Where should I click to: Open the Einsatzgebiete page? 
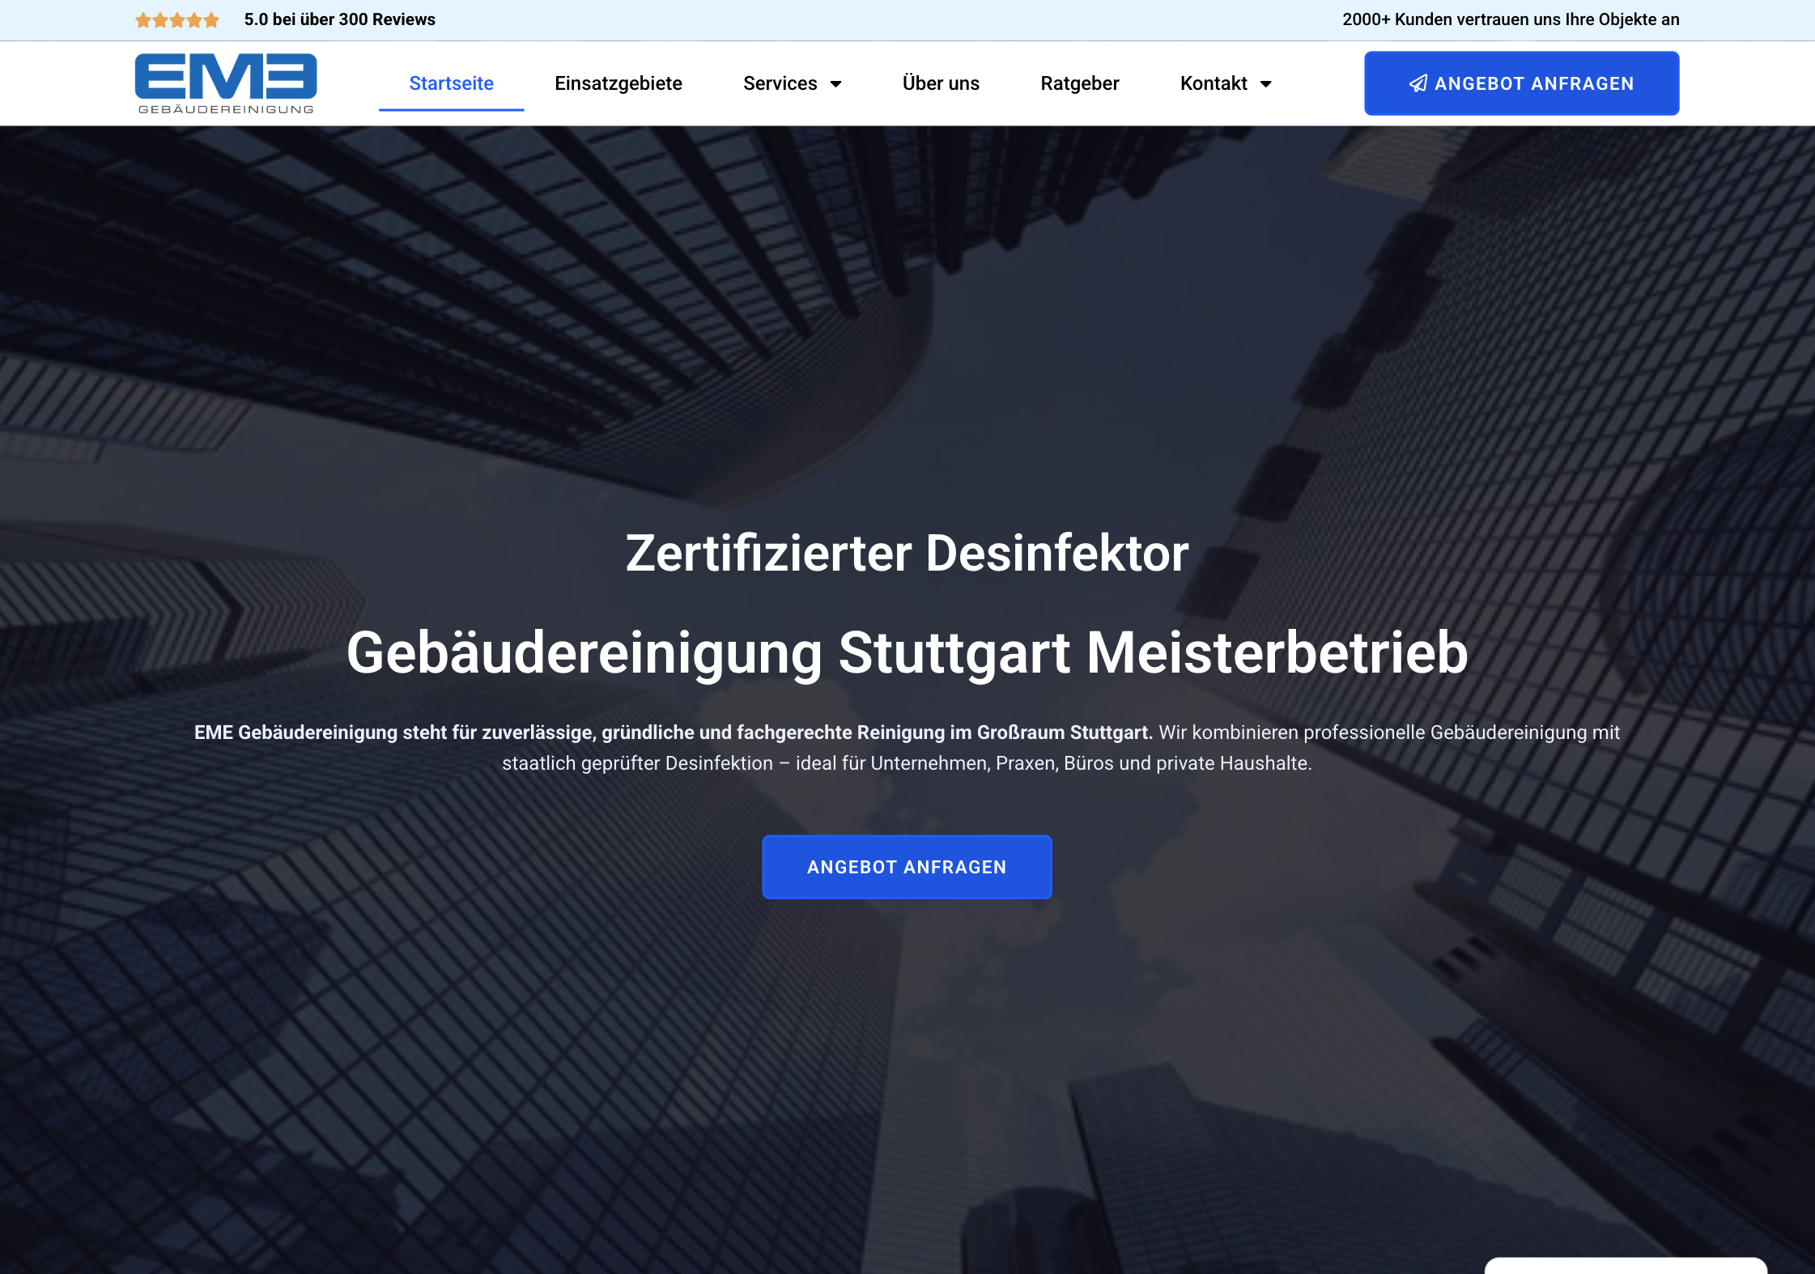coord(618,83)
